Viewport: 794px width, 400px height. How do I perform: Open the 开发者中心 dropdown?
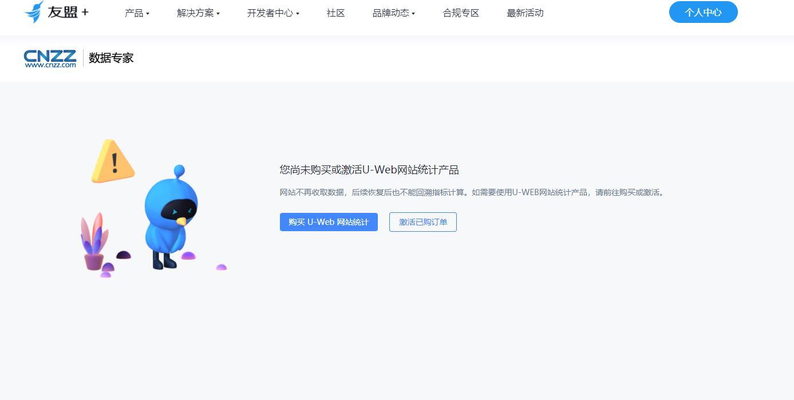[273, 13]
